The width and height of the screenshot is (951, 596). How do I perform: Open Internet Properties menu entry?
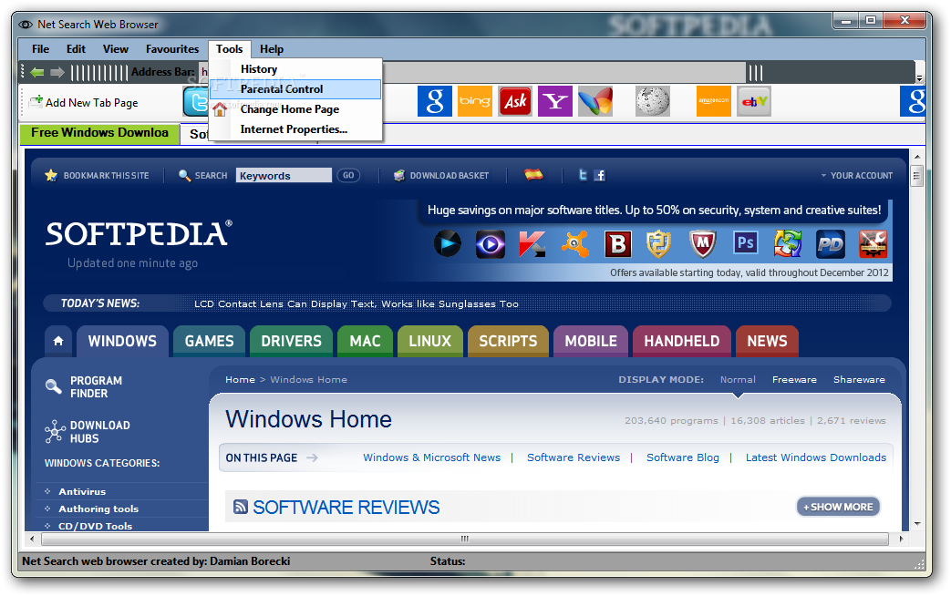[x=295, y=129]
